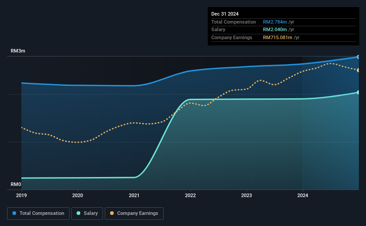
Task: Click the RM2.040m salary value
Action: coord(275,30)
